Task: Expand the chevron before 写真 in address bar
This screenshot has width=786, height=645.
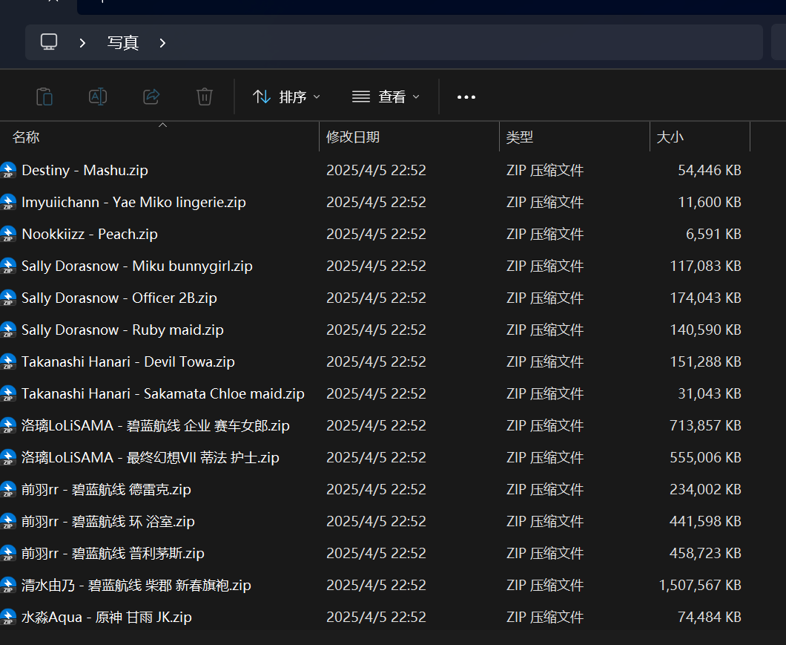Action: (x=82, y=43)
